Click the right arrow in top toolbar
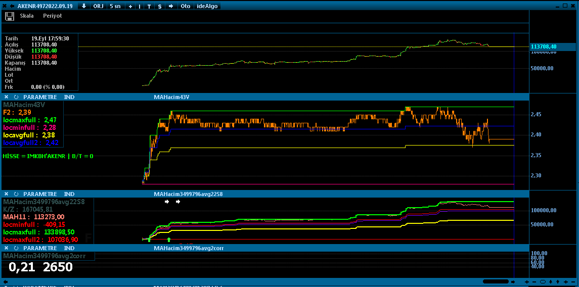 click(x=171, y=6)
